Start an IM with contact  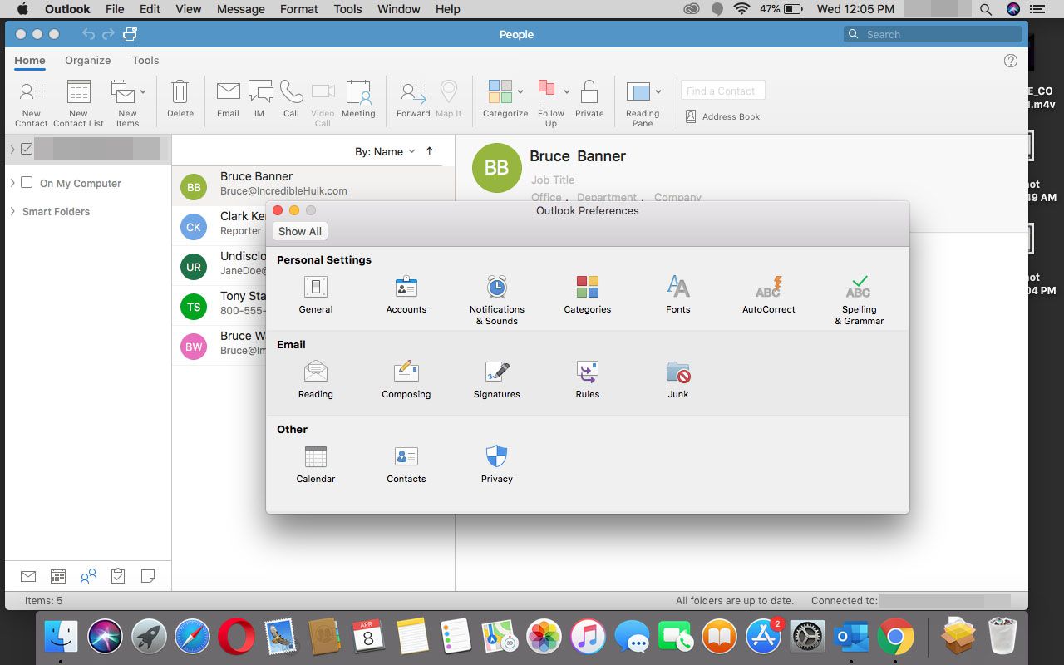coord(259,99)
